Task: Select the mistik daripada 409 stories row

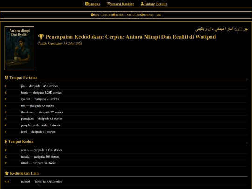Action: tap(126, 156)
